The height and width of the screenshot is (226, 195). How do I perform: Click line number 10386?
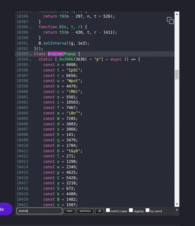(23, 16)
